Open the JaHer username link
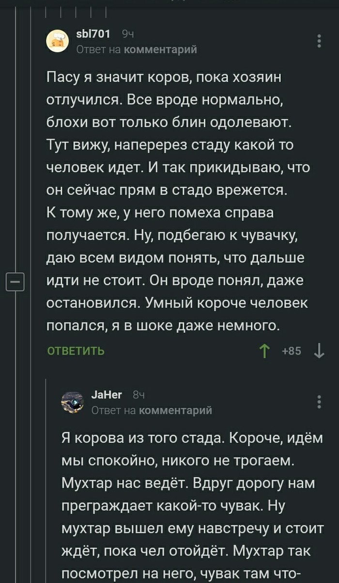The height and width of the screenshot is (583, 339). pyautogui.click(x=107, y=395)
